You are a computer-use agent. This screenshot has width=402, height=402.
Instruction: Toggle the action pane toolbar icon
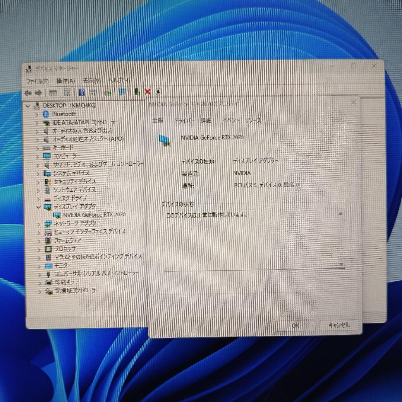tap(93, 93)
